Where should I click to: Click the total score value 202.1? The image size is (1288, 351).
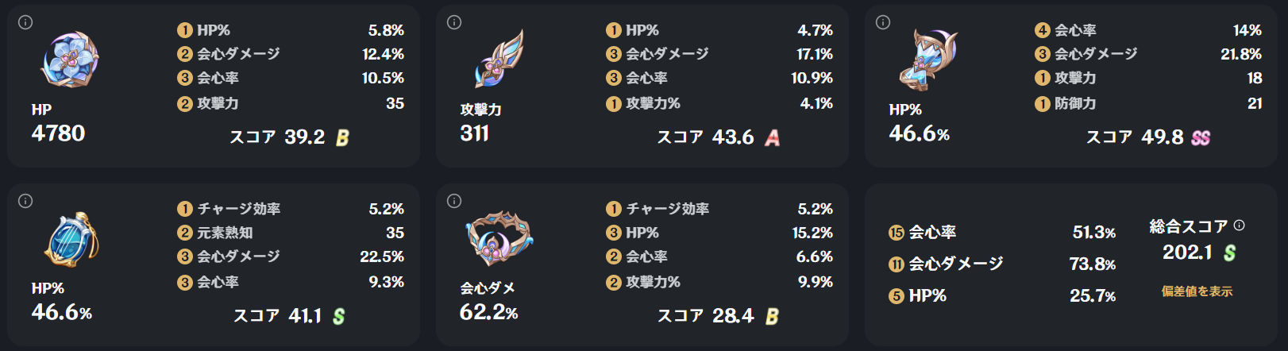tap(1187, 253)
